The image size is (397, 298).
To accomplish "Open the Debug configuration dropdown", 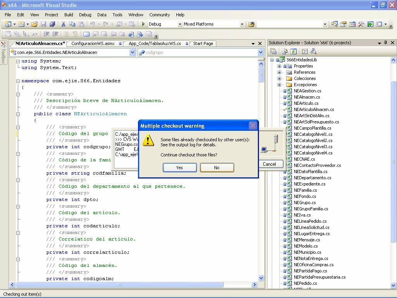I will click(x=180, y=24).
